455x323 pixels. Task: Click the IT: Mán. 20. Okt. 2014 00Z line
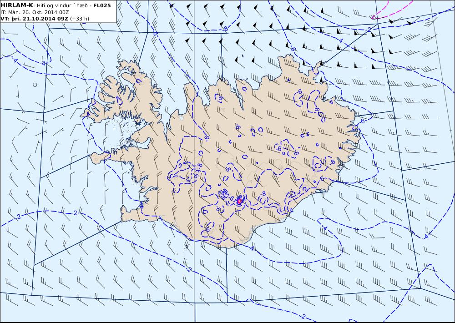[x=35, y=12]
